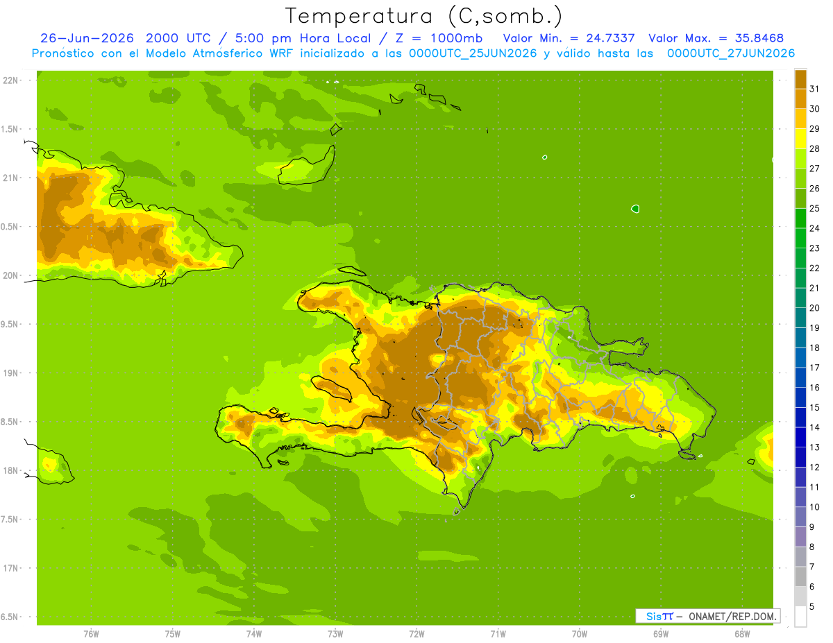Click the '75W' longitude axis label

coord(173,634)
